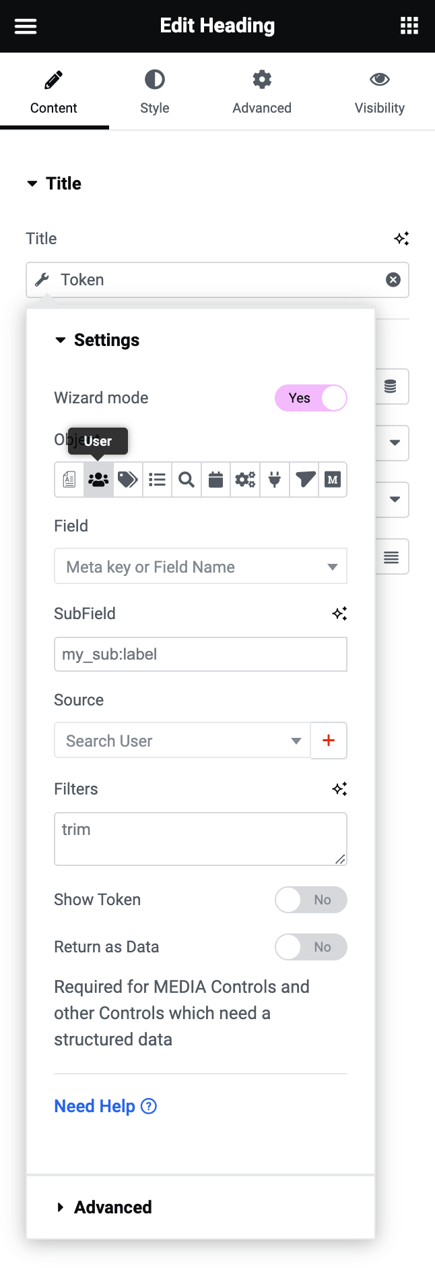Open the Meta key or Field Name dropdown
The image size is (435, 1268).
click(x=200, y=567)
